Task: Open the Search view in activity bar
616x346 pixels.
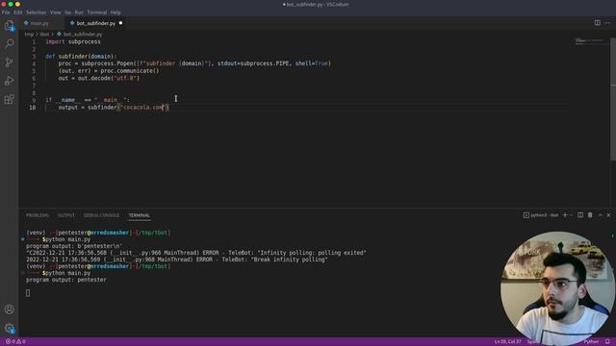Action: point(9,43)
